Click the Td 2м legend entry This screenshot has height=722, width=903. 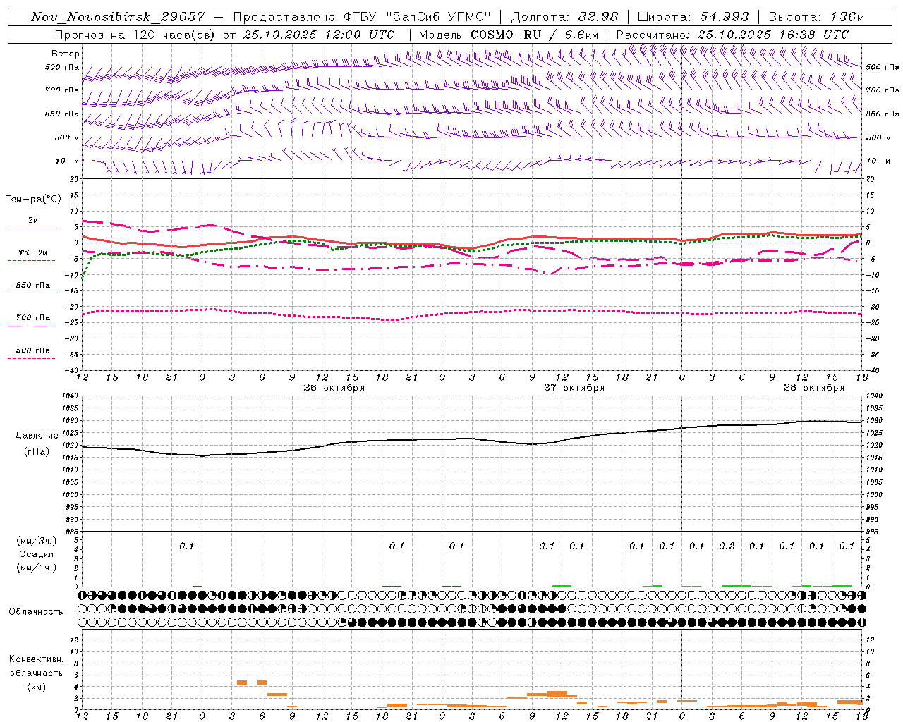point(33,252)
